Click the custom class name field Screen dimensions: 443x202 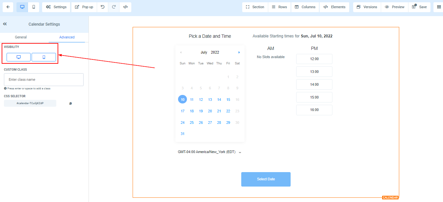(44, 79)
